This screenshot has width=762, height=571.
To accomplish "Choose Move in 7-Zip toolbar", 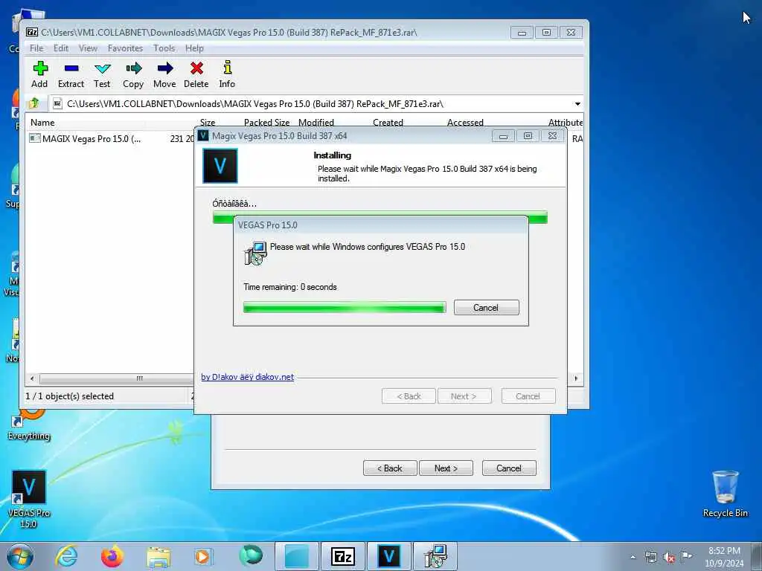I will (x=164, y=74).
